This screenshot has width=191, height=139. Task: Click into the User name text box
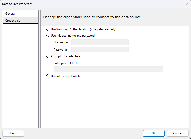[x=100, y=42]
